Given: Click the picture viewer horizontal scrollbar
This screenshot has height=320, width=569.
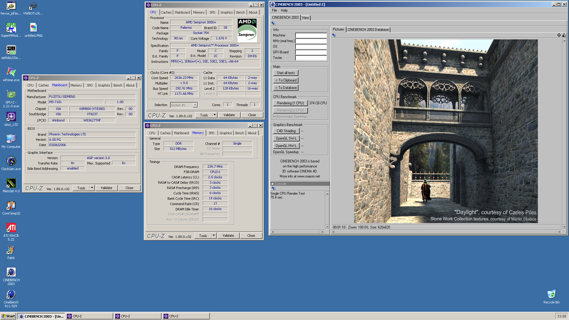Looking at the screenshot, I should click(x=446, y=232).
